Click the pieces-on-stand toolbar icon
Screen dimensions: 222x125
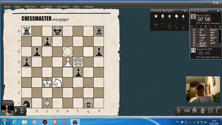tap(195, 110)
